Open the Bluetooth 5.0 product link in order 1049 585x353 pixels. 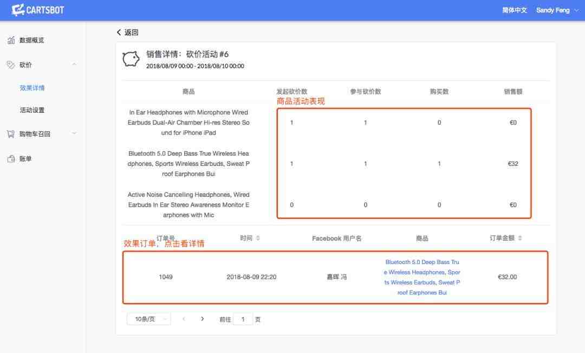[x=422, y=277]
